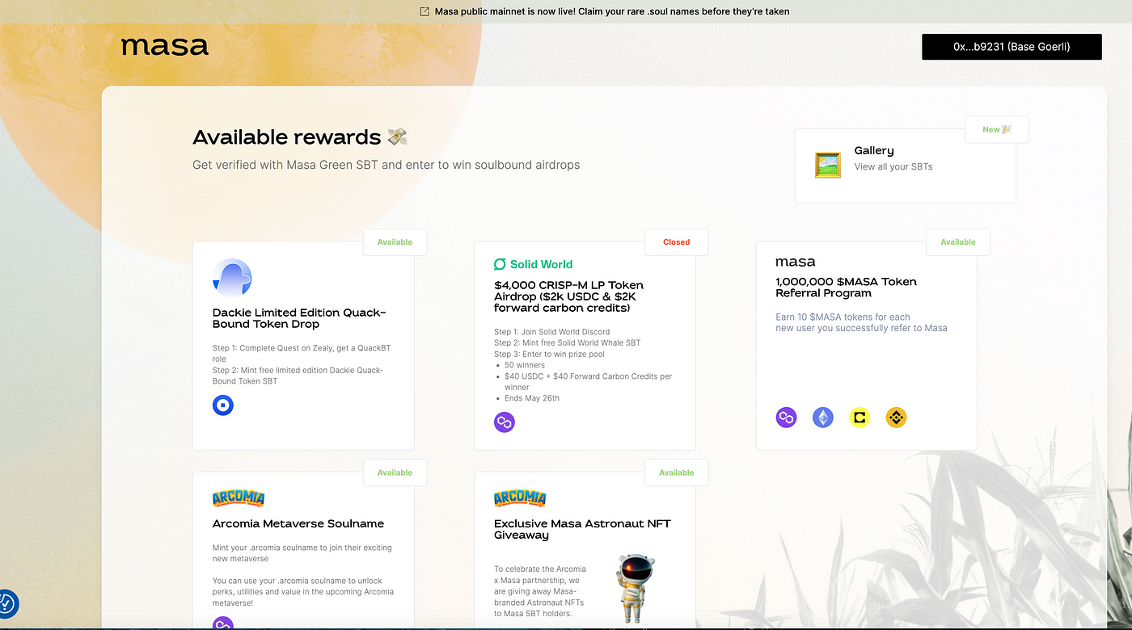Click the Base network icon on the Dackie card

[x=223, y=405]
